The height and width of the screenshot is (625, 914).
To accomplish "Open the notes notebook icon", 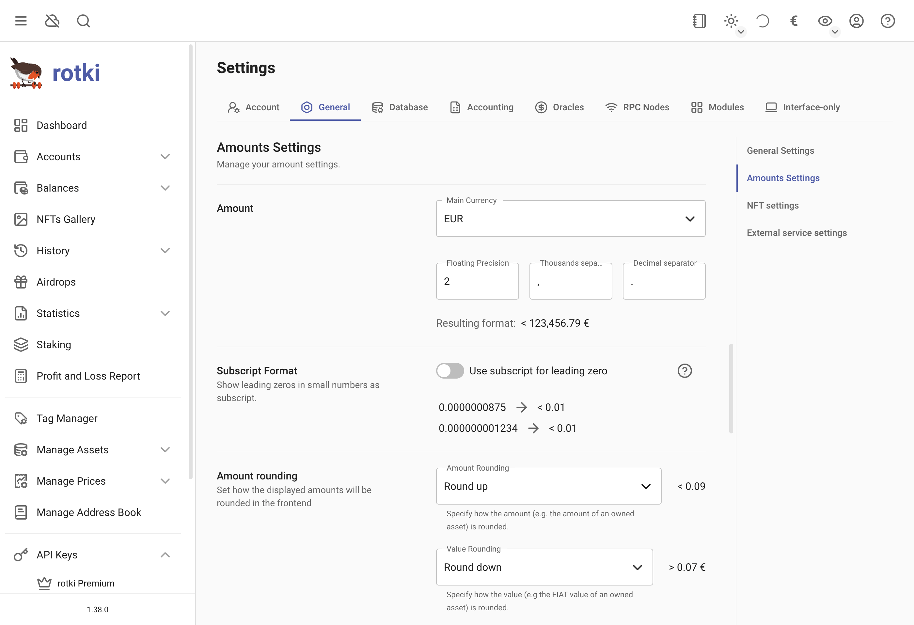I will point(699,21).
